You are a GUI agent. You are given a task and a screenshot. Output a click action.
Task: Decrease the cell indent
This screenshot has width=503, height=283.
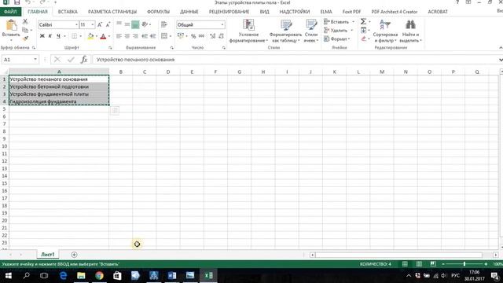(x=145, y=36)
